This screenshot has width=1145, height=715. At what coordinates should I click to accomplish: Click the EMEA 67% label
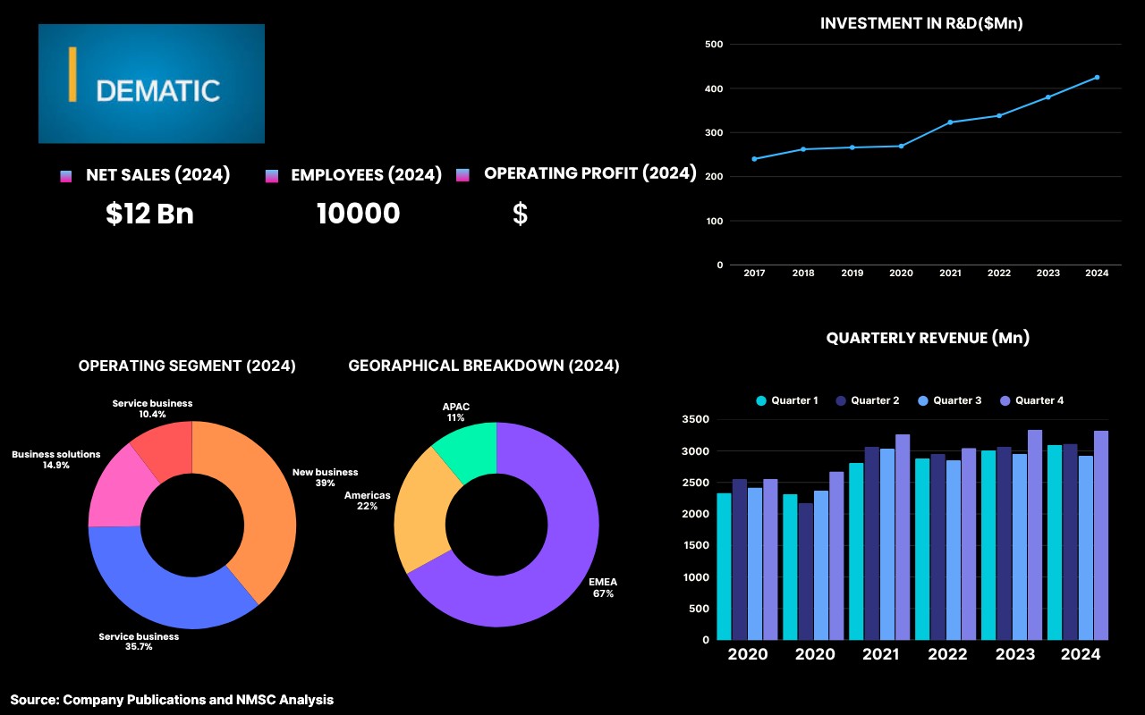603,587
